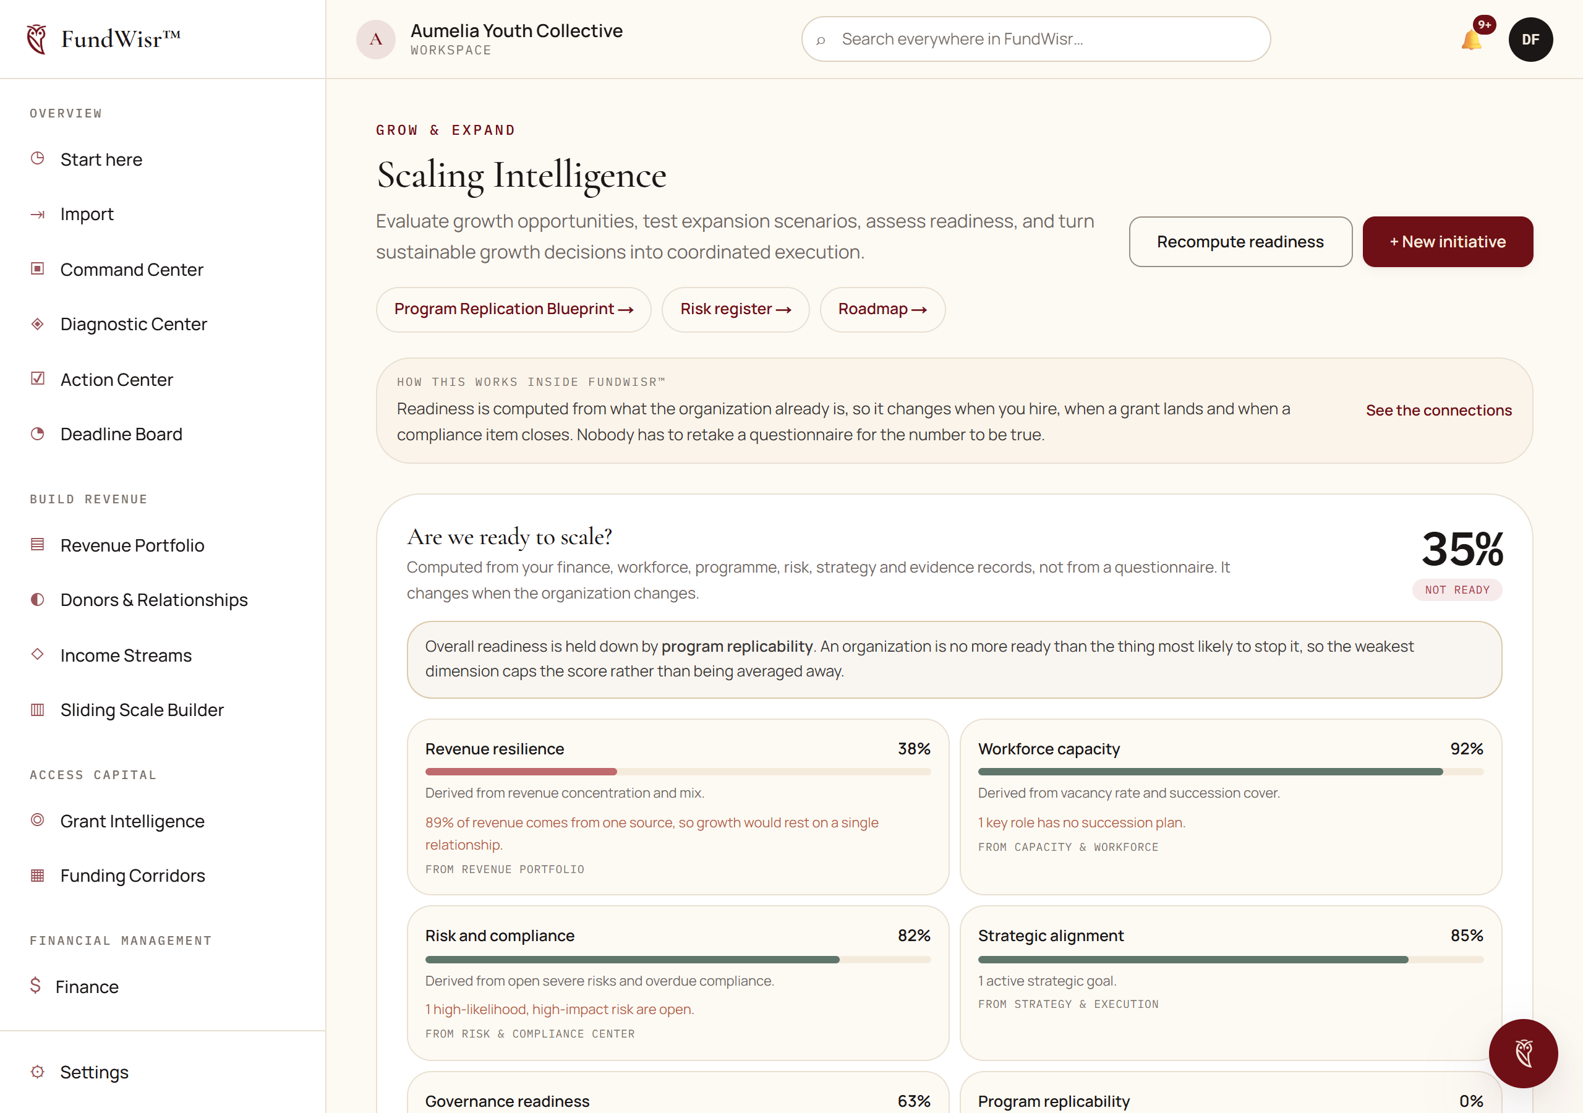
Task: Open Program Replication Blueprint link
Action: coord(514,310)
